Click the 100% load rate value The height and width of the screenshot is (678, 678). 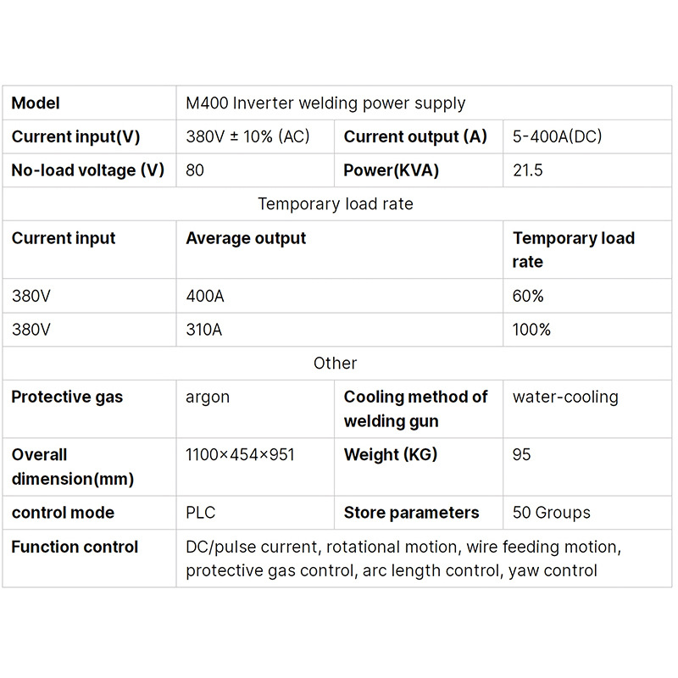coord(531,330)
